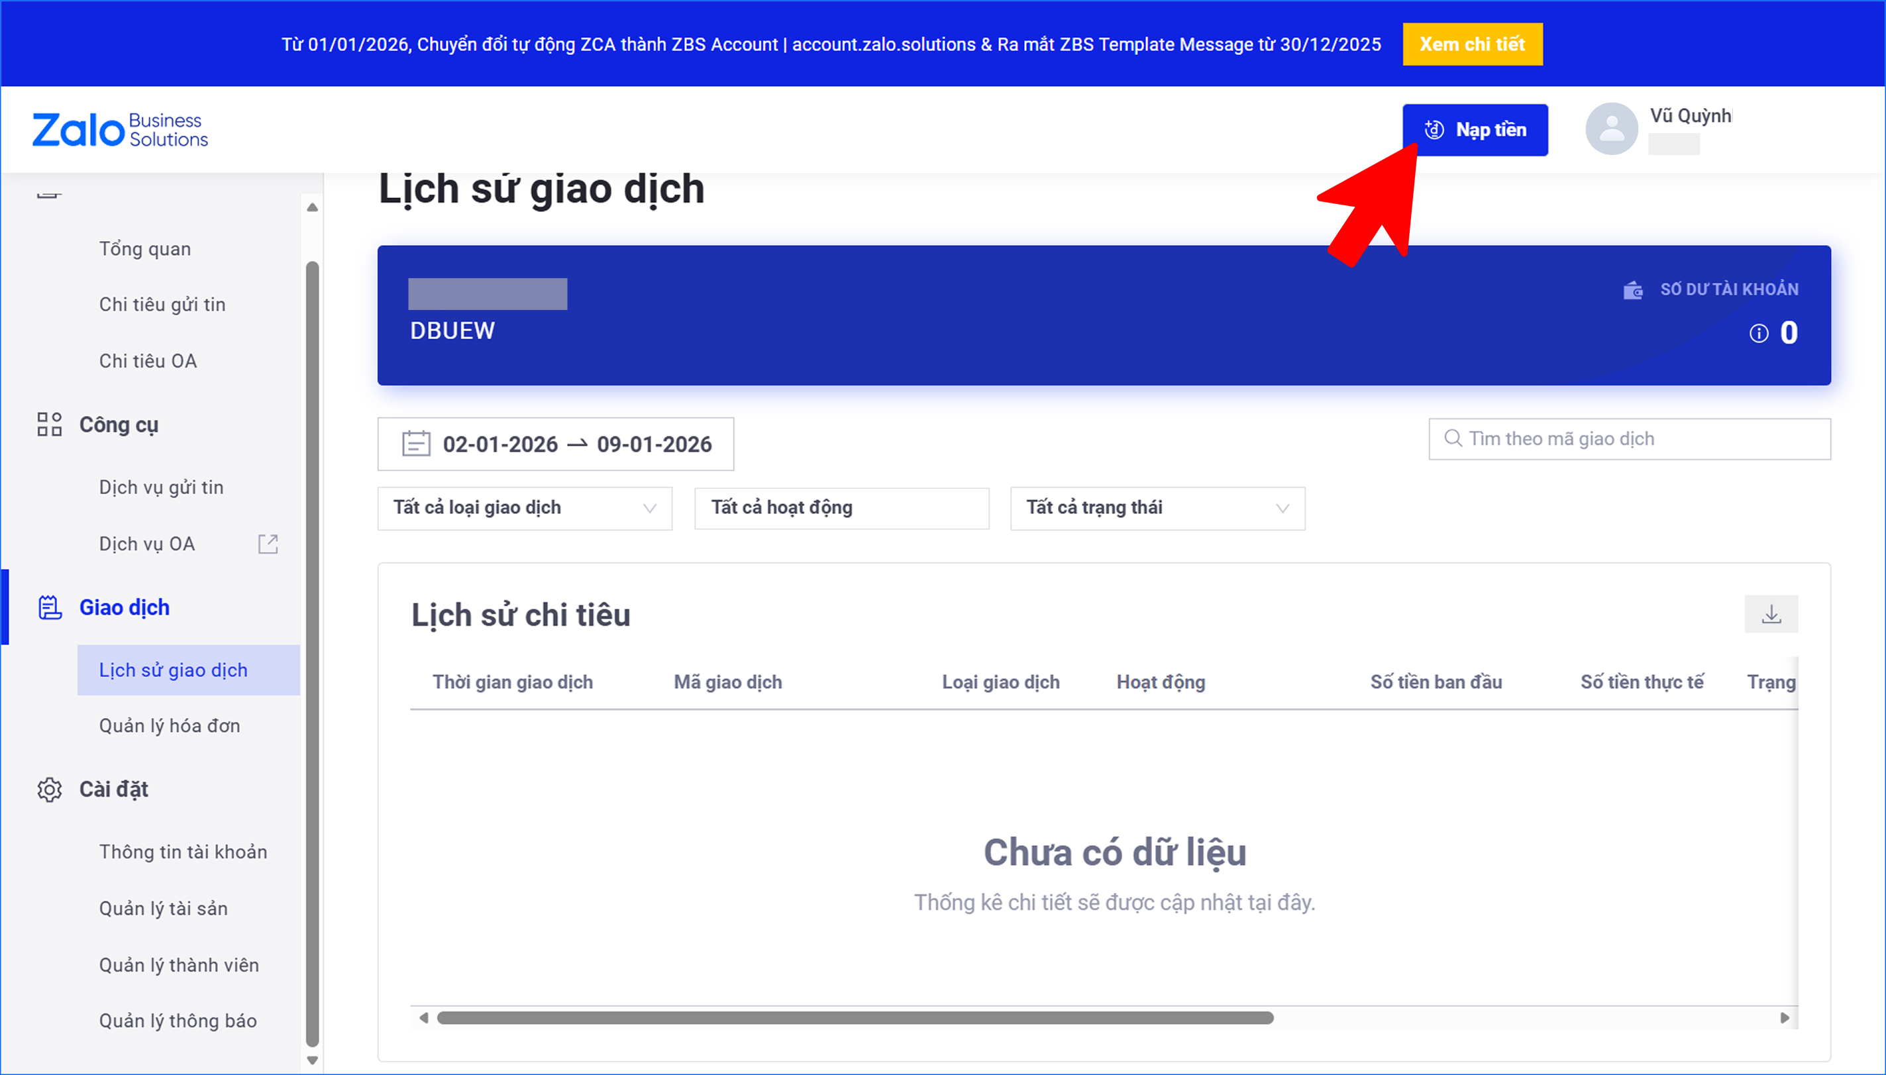Screen dimensions: 1886x1075
Task: Go to Tổng quan in sidebar
Action: tap(144, 249)
